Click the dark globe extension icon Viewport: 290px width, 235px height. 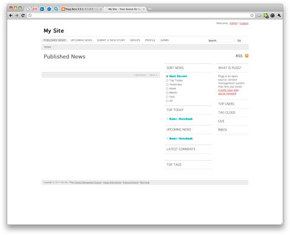[x=272, y=16]
